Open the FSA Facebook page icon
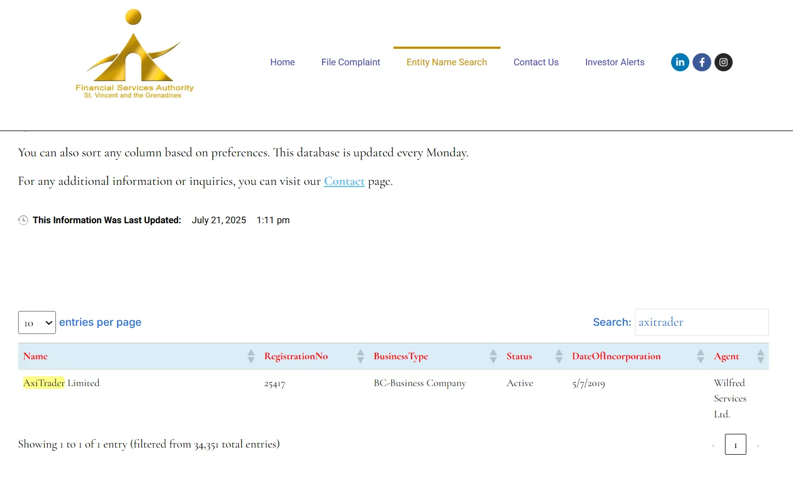The width and height of the screenshot is (793, 481). (x=702, y=62)
